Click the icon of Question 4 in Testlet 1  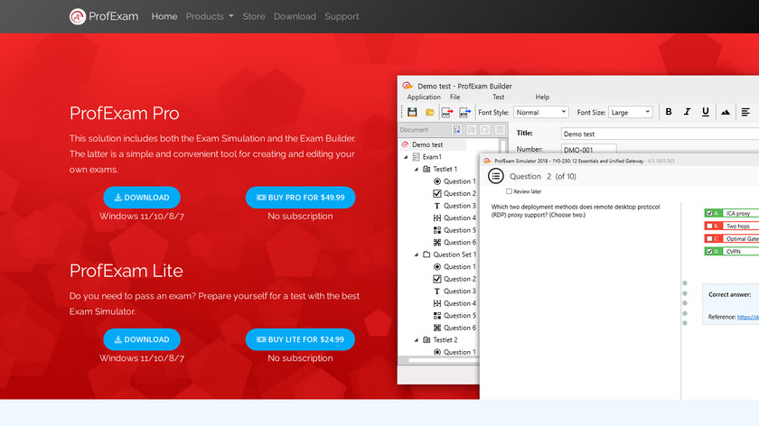[x=437, y=218]
